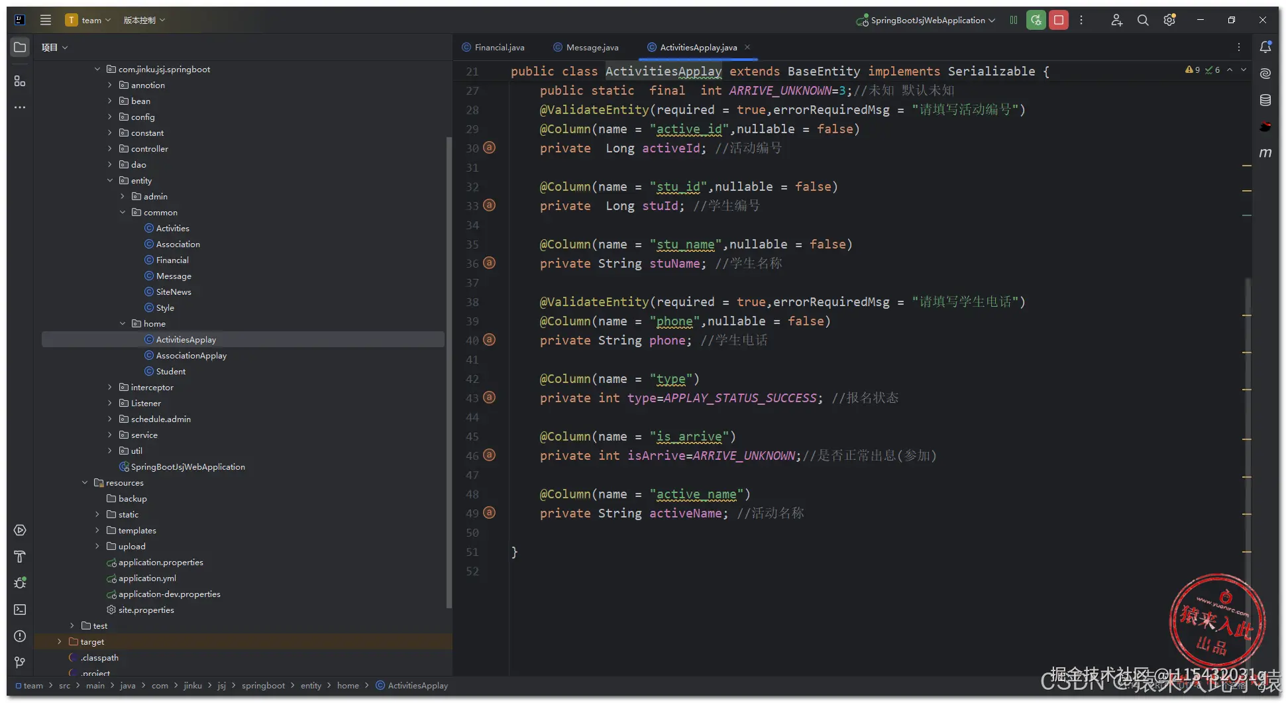Expand the controller package

pos(110,148)
